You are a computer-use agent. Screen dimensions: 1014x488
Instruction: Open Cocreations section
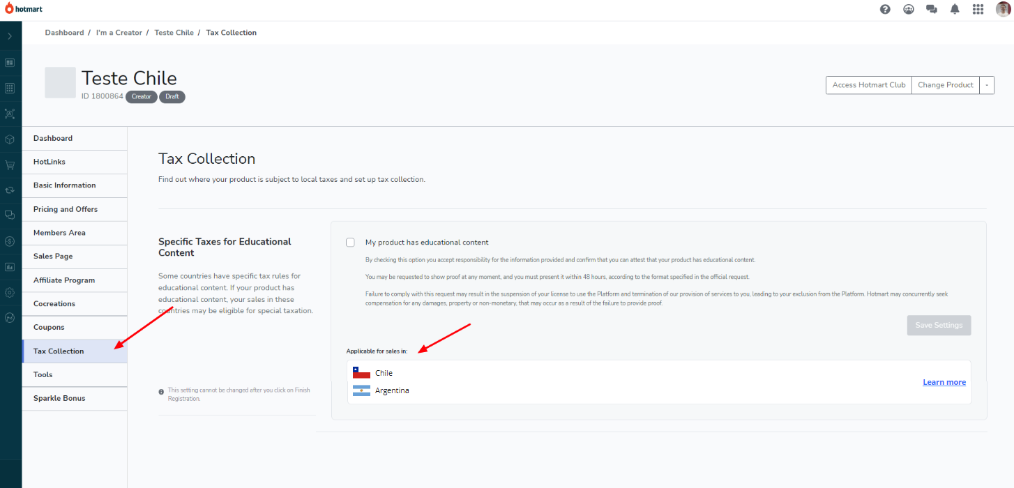75,304
